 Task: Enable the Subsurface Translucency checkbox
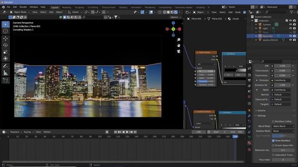tap(273, 155)
